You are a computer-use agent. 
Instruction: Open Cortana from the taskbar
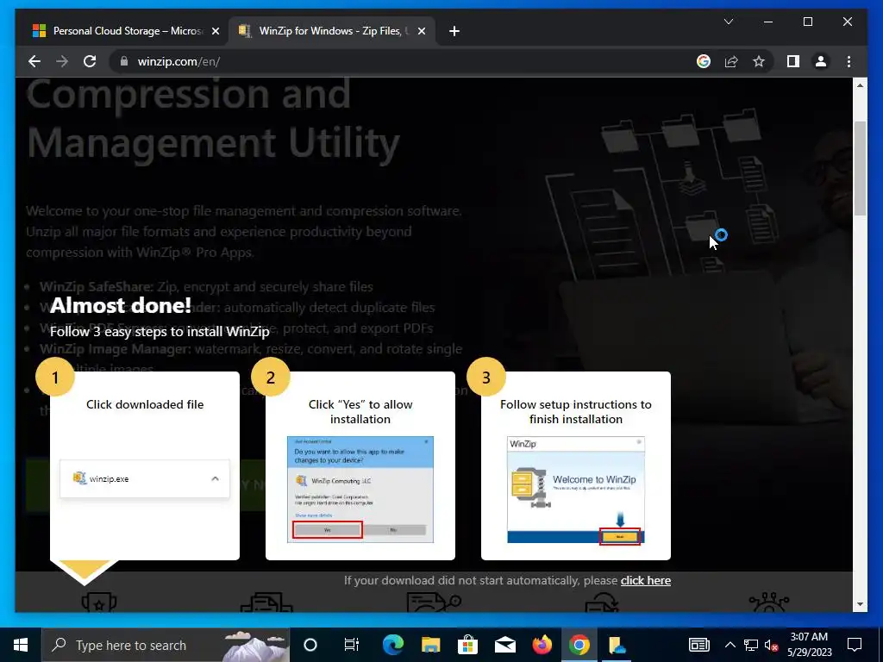click(x=310, y=645)
